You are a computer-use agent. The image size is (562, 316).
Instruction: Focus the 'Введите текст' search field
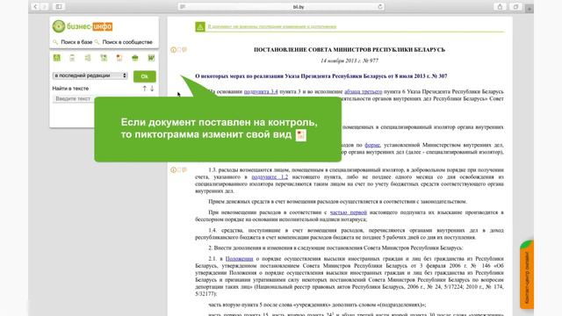[x=74, y=99]
